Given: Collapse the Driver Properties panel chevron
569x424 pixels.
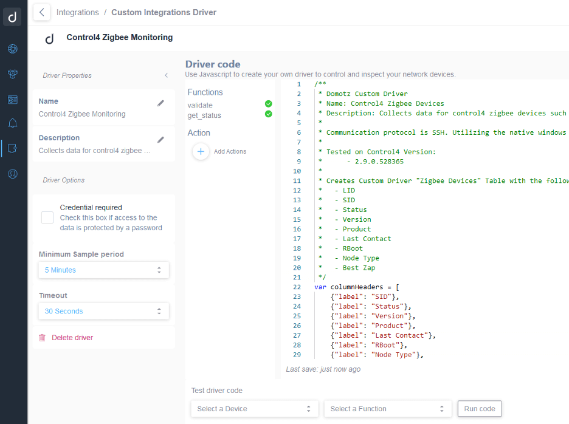Looking at the screenshot, I should (x=166, y=75).
